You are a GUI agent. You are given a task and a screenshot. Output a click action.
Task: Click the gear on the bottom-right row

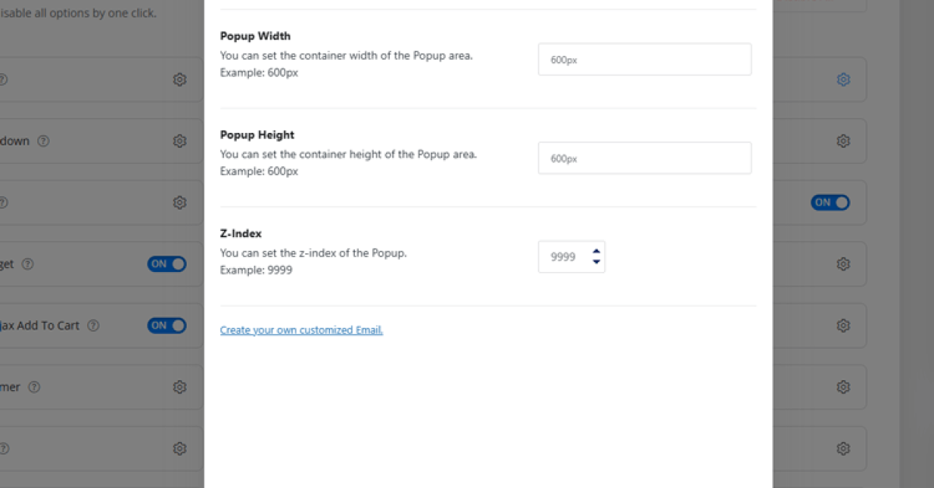(844, 448)
